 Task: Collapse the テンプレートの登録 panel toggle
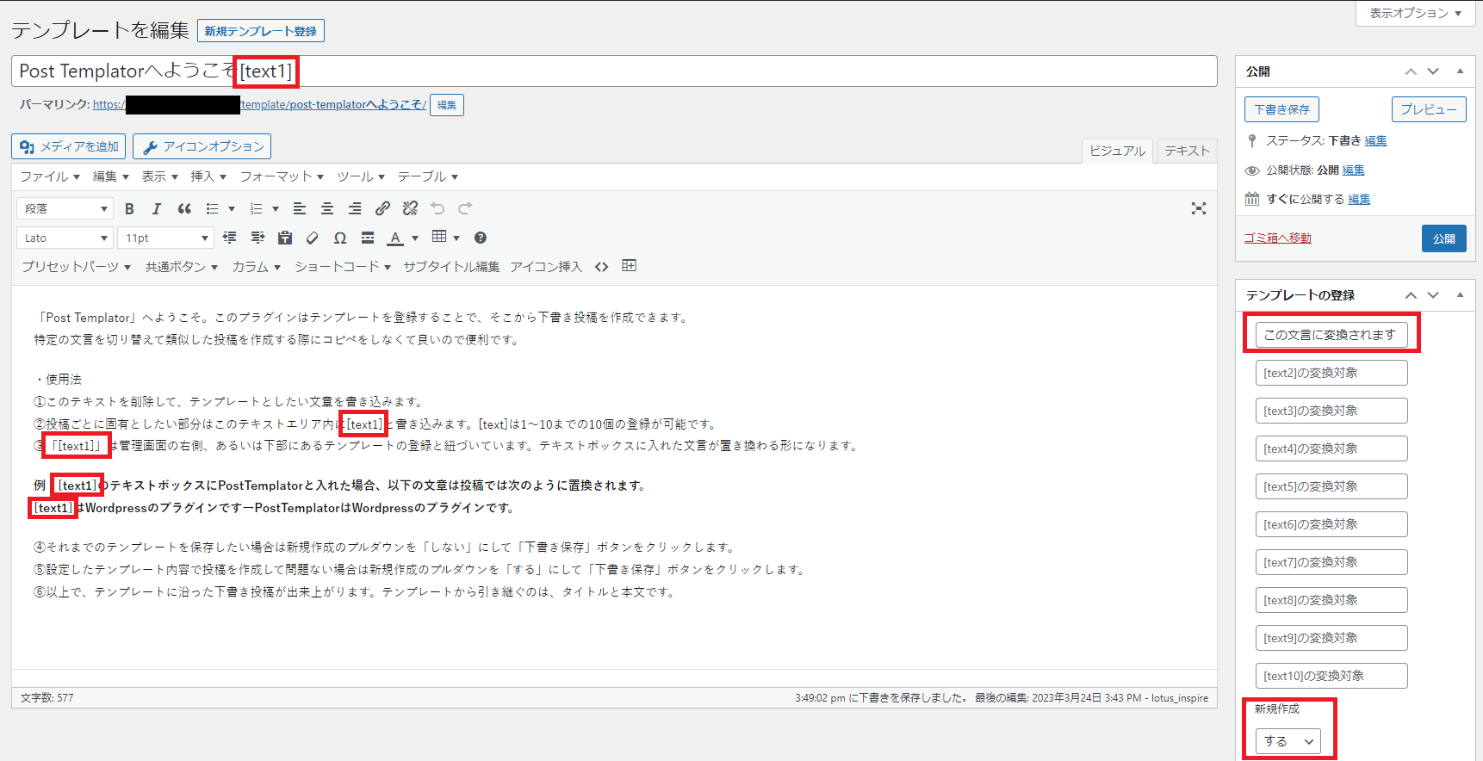click(1460, 294)
